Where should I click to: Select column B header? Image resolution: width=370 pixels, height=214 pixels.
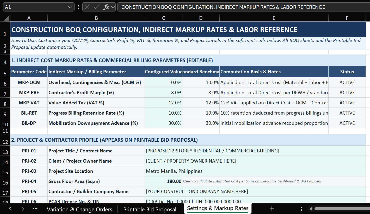96,18
